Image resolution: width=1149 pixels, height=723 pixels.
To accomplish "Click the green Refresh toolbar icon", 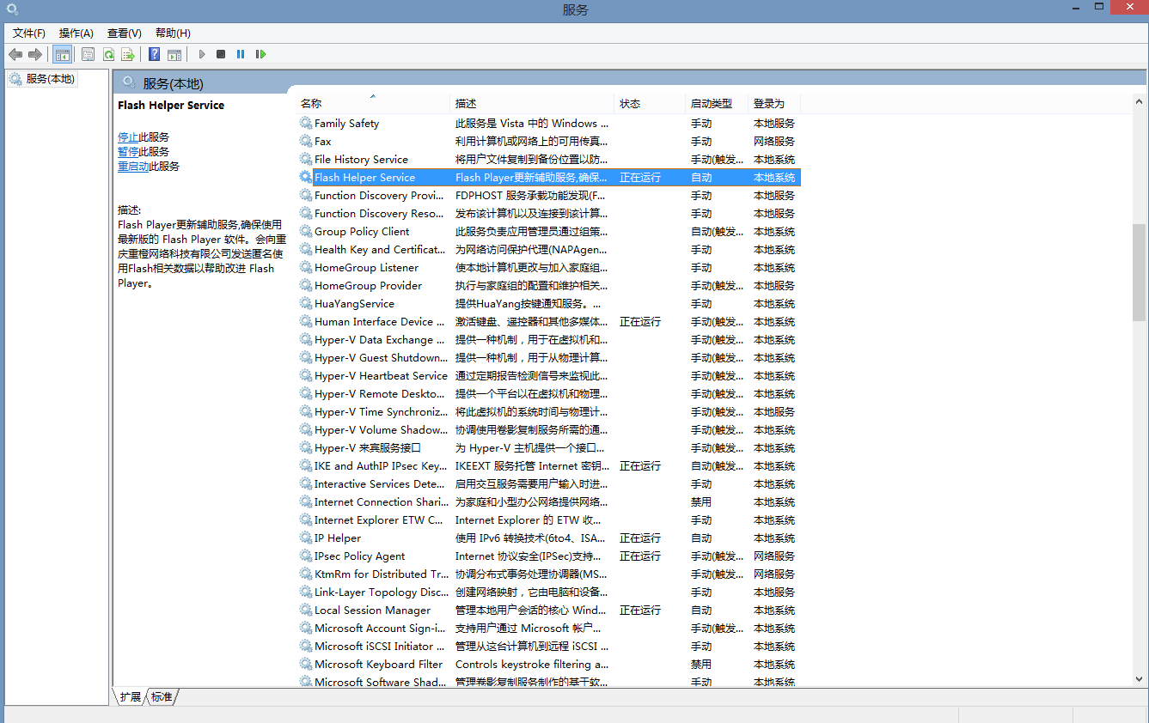I will pos(108,54).
